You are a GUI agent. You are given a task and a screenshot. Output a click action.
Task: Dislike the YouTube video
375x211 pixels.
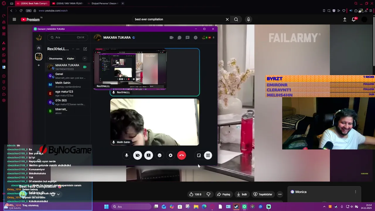click(x=208, y=194)
